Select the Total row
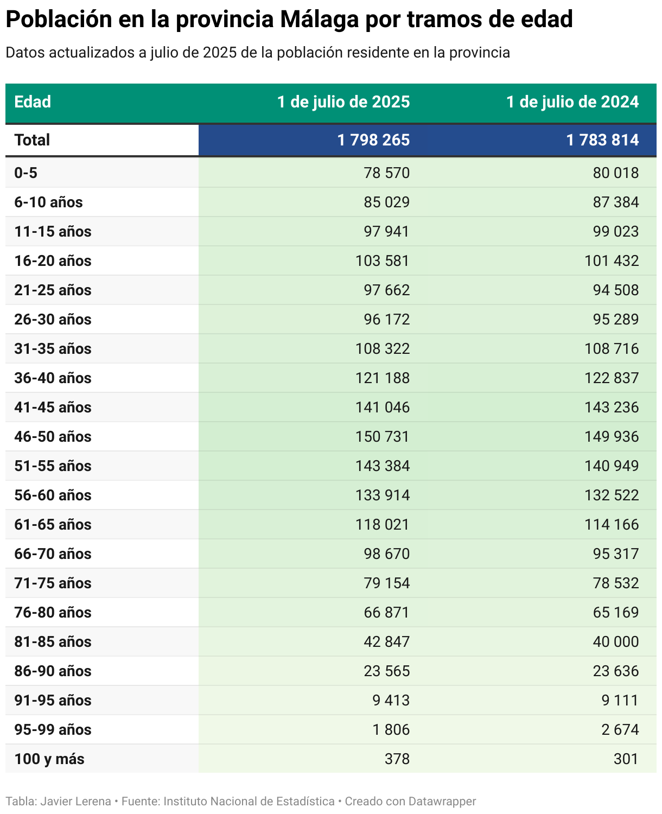Screen dimensions: 662x814 click(x=34, y=139)
